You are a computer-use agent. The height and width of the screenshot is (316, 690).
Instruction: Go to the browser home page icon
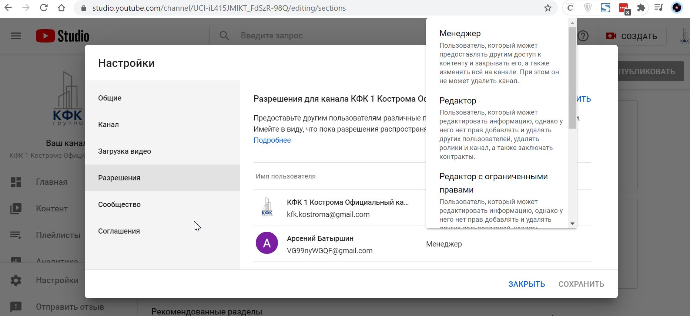coord(61,8)
